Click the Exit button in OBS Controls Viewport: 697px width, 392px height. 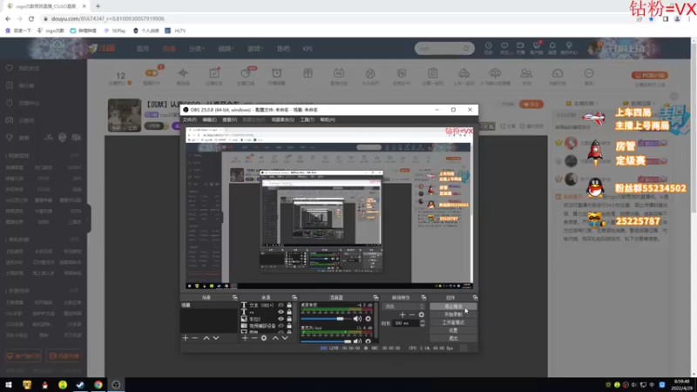coord(453,338)
